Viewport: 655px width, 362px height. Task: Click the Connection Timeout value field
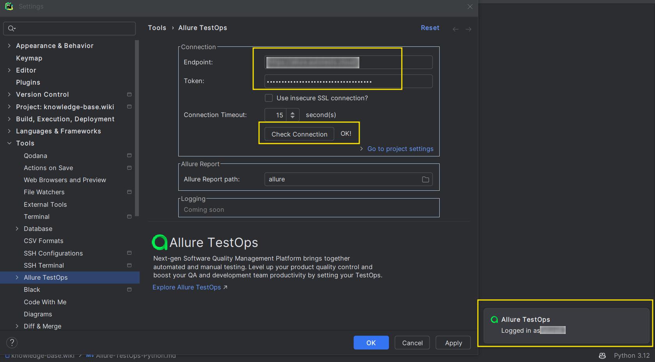tap(276, 115)
